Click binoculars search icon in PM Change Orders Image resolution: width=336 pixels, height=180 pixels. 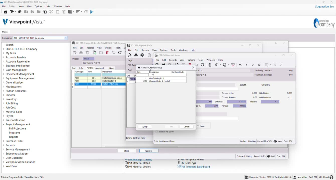pyautogui.click(x=81, y=52)
